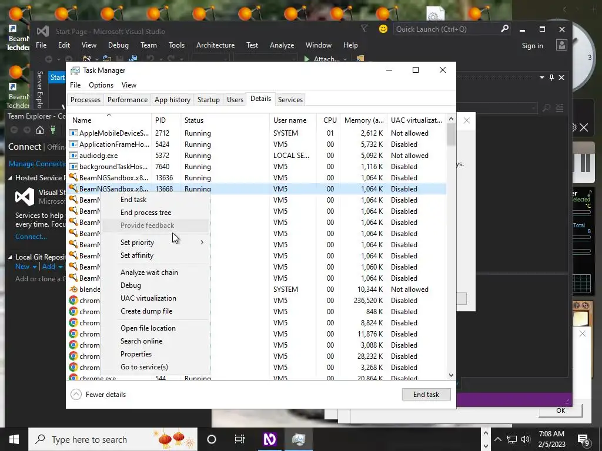Click the Manage Connections link
This screenshot has height=451, width=602.
coord(37,164)
